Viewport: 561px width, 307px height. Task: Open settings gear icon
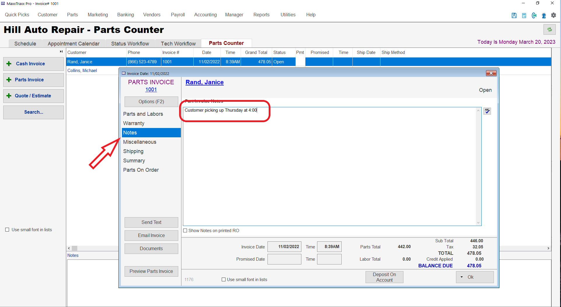pyautogui.click(x=553, y=15)
